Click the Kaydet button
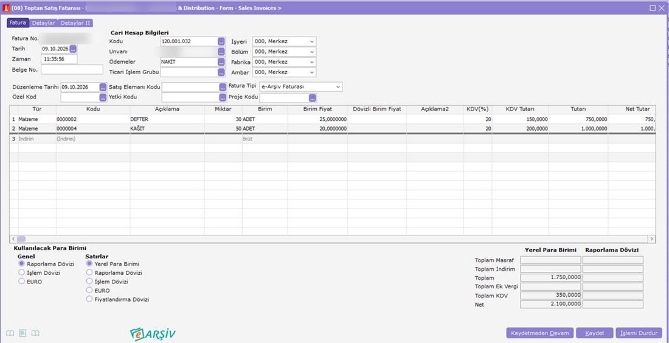 point(594,333)
